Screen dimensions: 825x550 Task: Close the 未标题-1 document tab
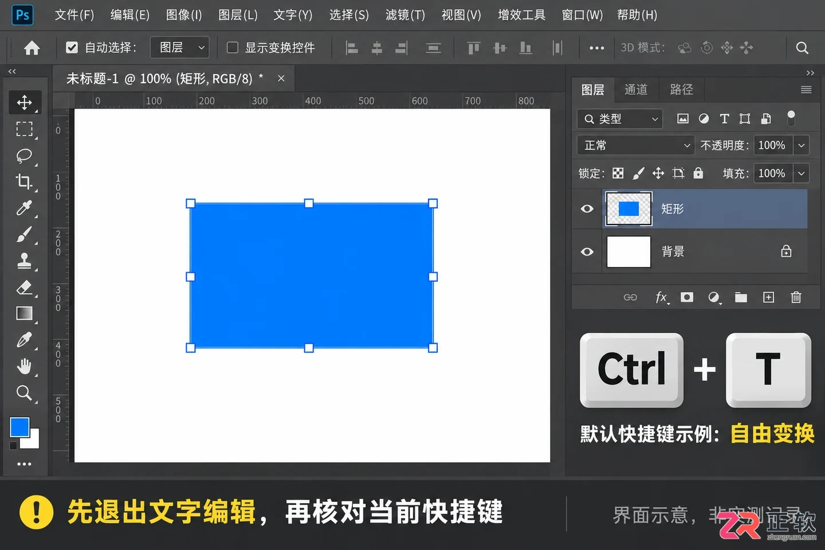[x=281, y=78]
